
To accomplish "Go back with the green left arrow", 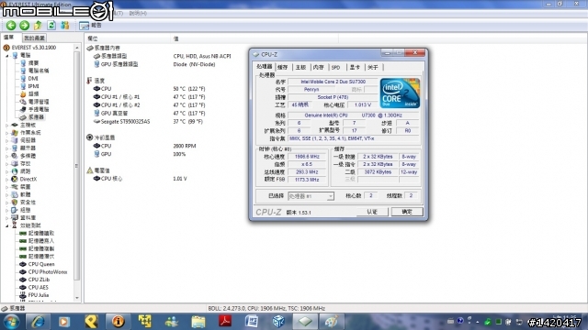I will [11, 26].
